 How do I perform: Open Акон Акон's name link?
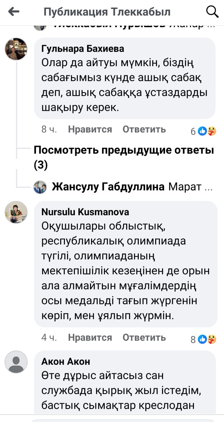click(x=66, y=361)
